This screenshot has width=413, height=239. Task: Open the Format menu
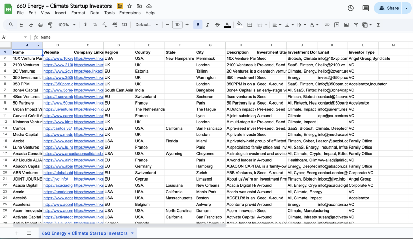pos(78,13)
